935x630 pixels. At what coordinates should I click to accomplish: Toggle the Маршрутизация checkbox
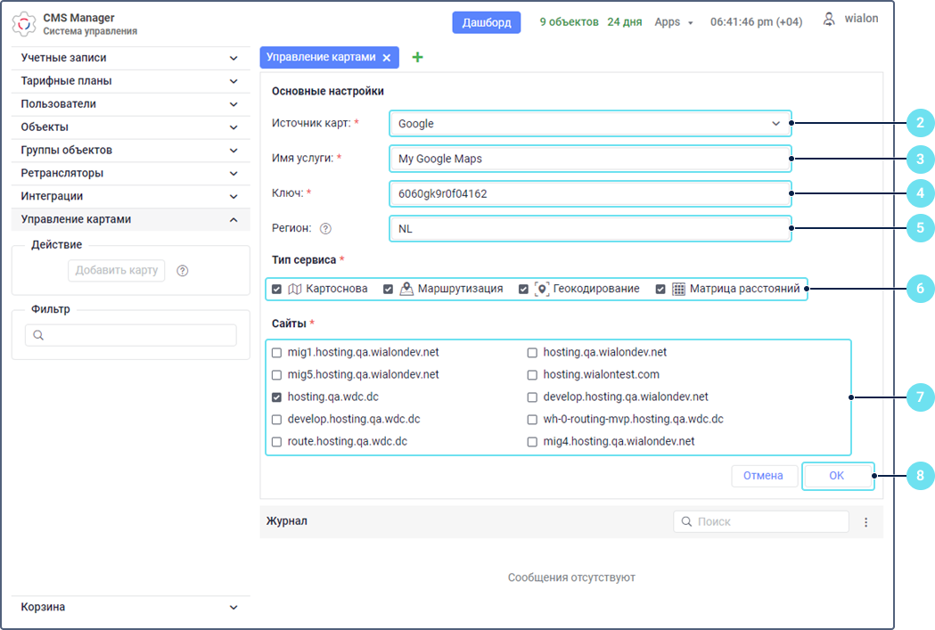tap(389, 289)
